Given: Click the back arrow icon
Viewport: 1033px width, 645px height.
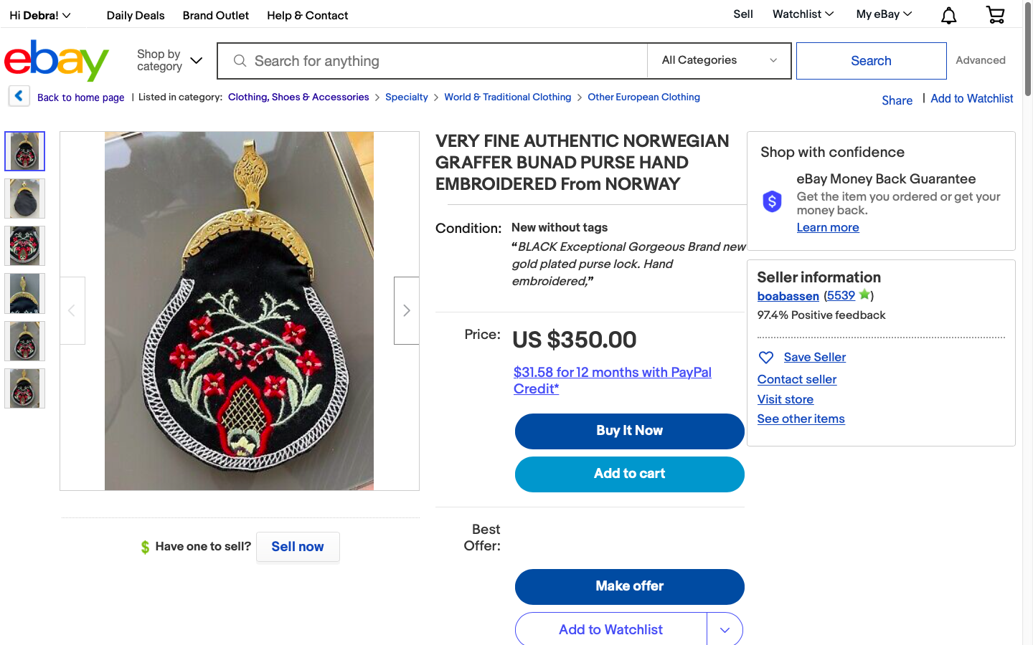Looking at the screenshot, I should [x=19, y=96].
